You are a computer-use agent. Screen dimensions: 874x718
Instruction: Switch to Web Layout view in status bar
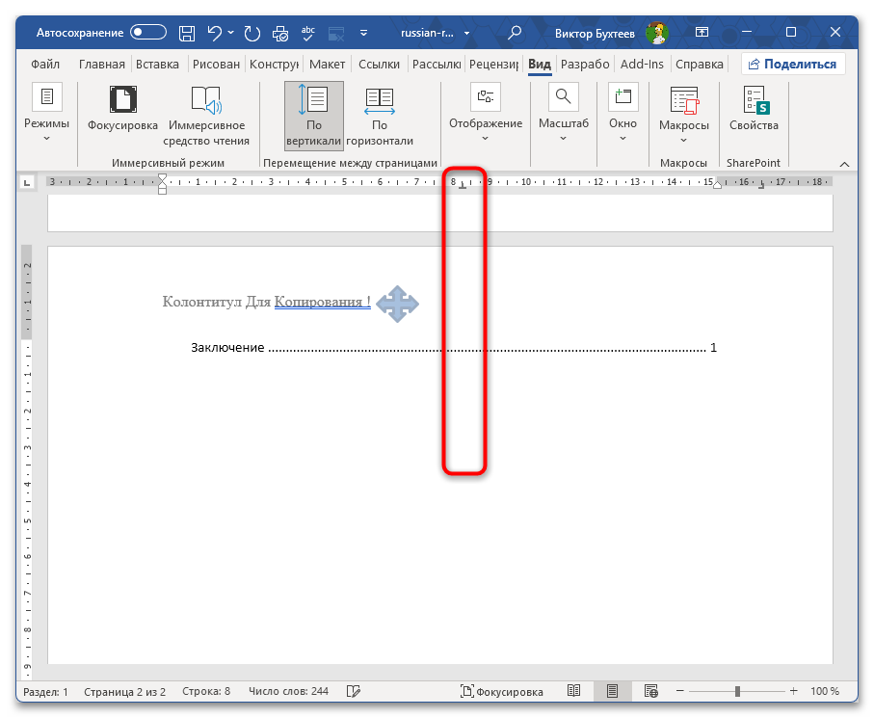tap(651, 691)
